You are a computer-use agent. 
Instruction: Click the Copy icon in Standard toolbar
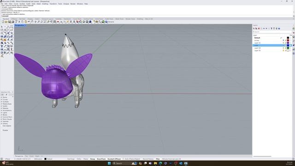23,22
